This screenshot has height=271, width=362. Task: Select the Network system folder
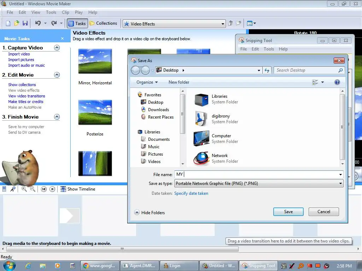point(216,158)
